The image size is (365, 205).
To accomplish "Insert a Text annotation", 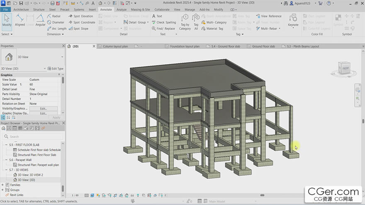I will pos(156,16).
